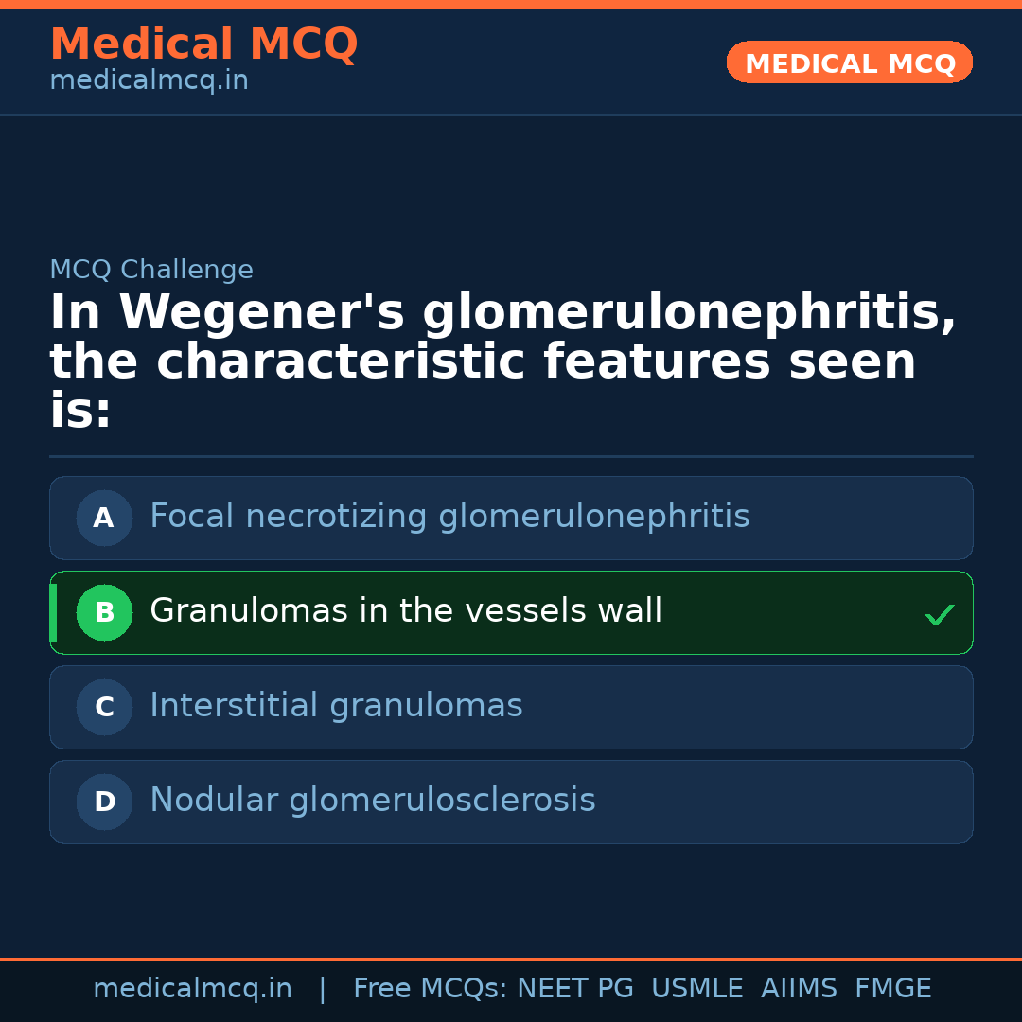
Task: Choose the letter C option circle
Action: [104, 707]
